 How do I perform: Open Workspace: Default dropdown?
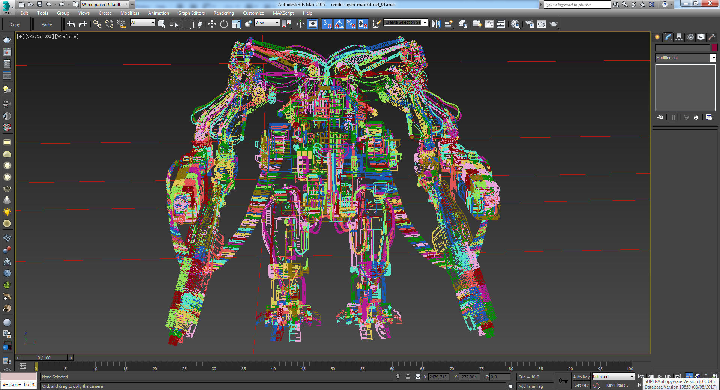pos(105,4)
